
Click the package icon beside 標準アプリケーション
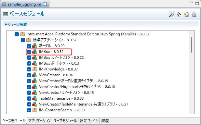29,40
